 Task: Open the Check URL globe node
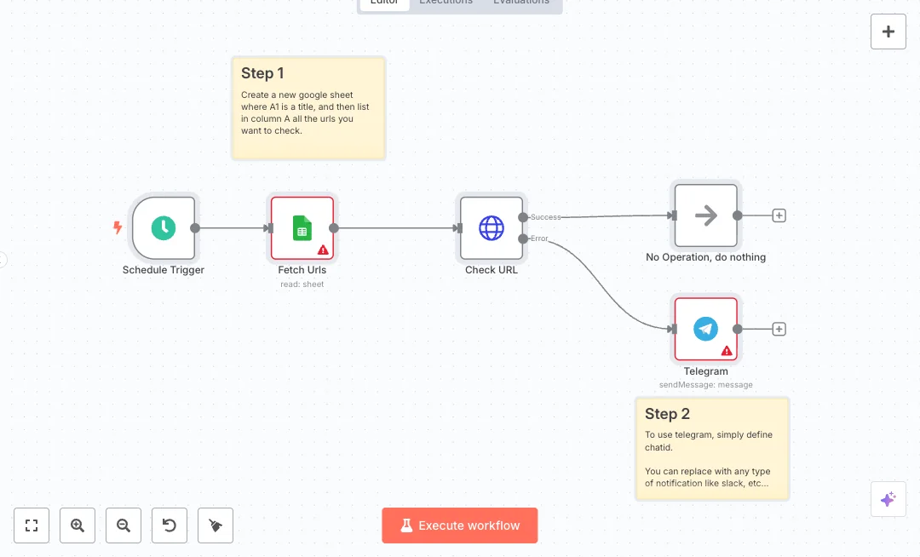coord(492,227)
